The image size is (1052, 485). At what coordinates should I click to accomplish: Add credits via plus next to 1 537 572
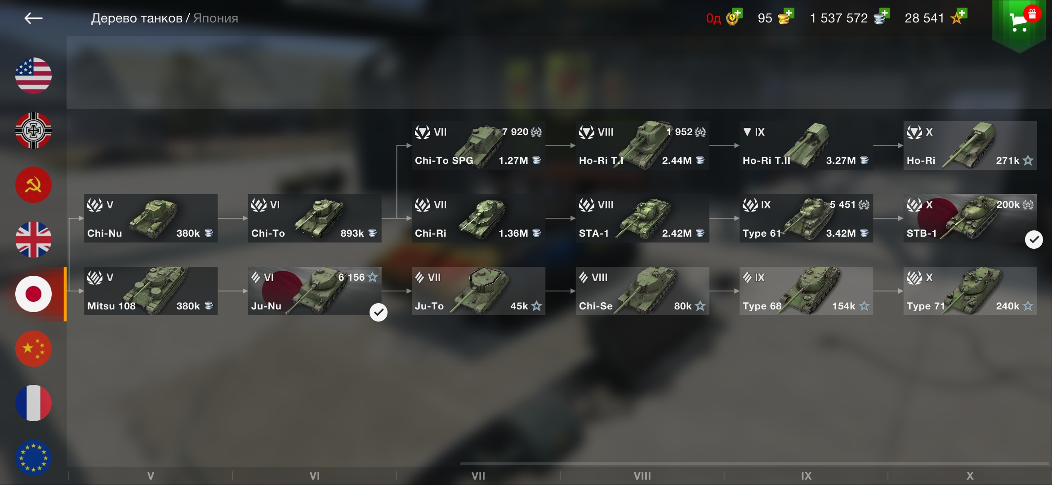pos(884,13)
